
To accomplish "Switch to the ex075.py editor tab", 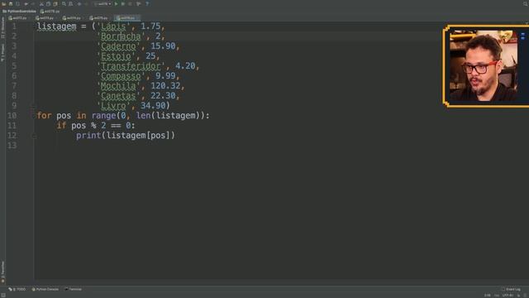I will (x=98, y=18).
